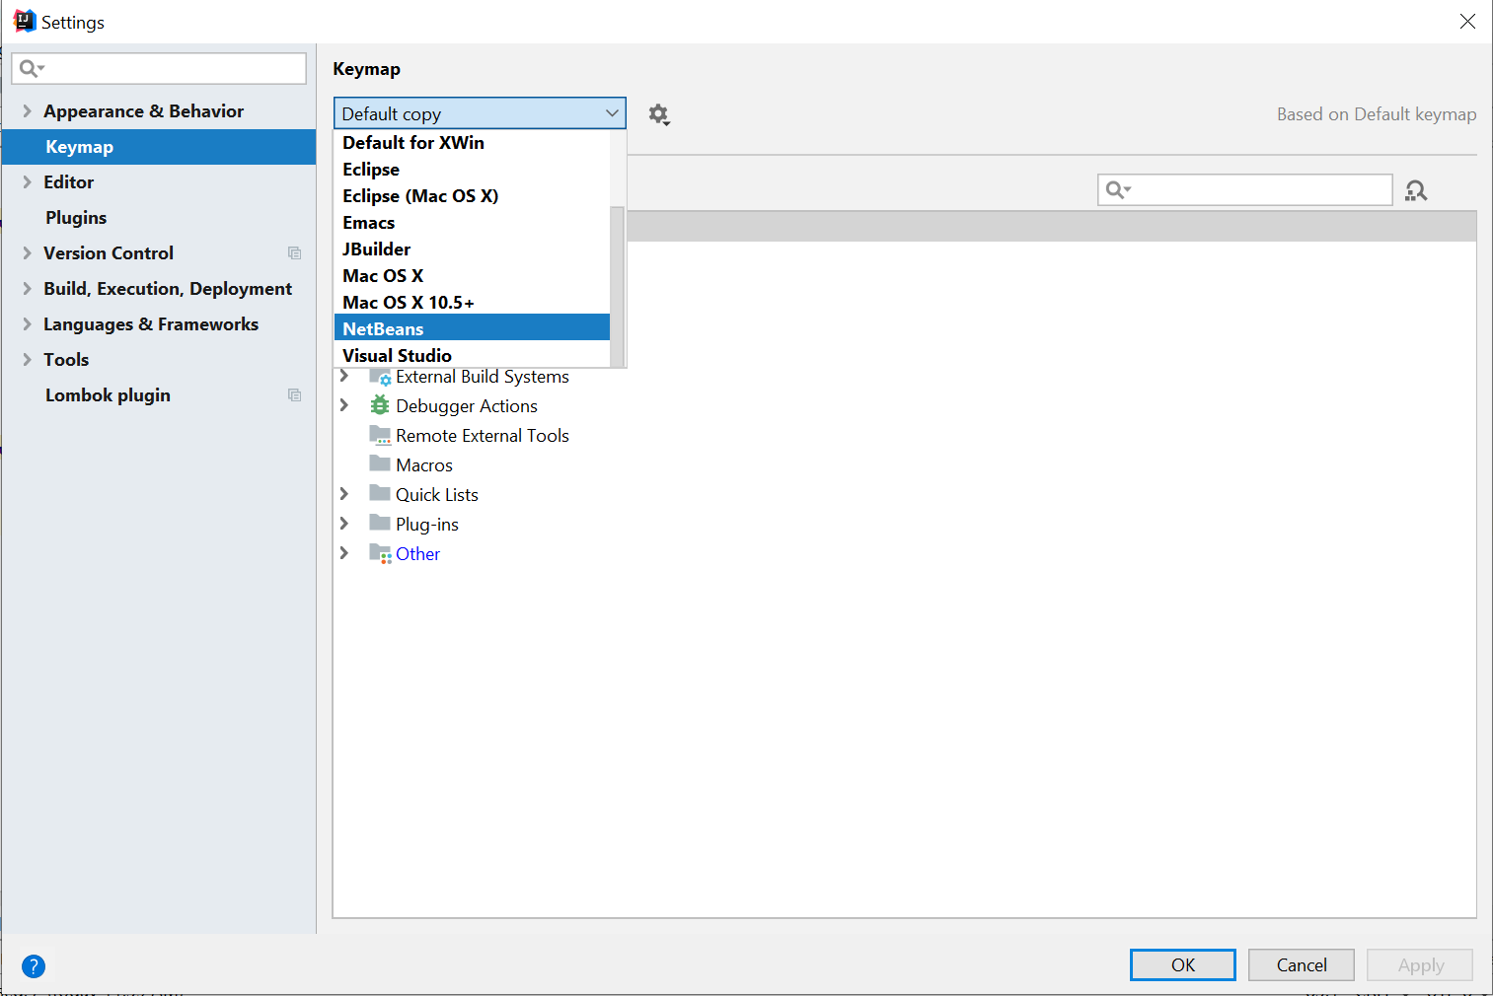Click the Debugger Actions bug icon

[380, 405]
